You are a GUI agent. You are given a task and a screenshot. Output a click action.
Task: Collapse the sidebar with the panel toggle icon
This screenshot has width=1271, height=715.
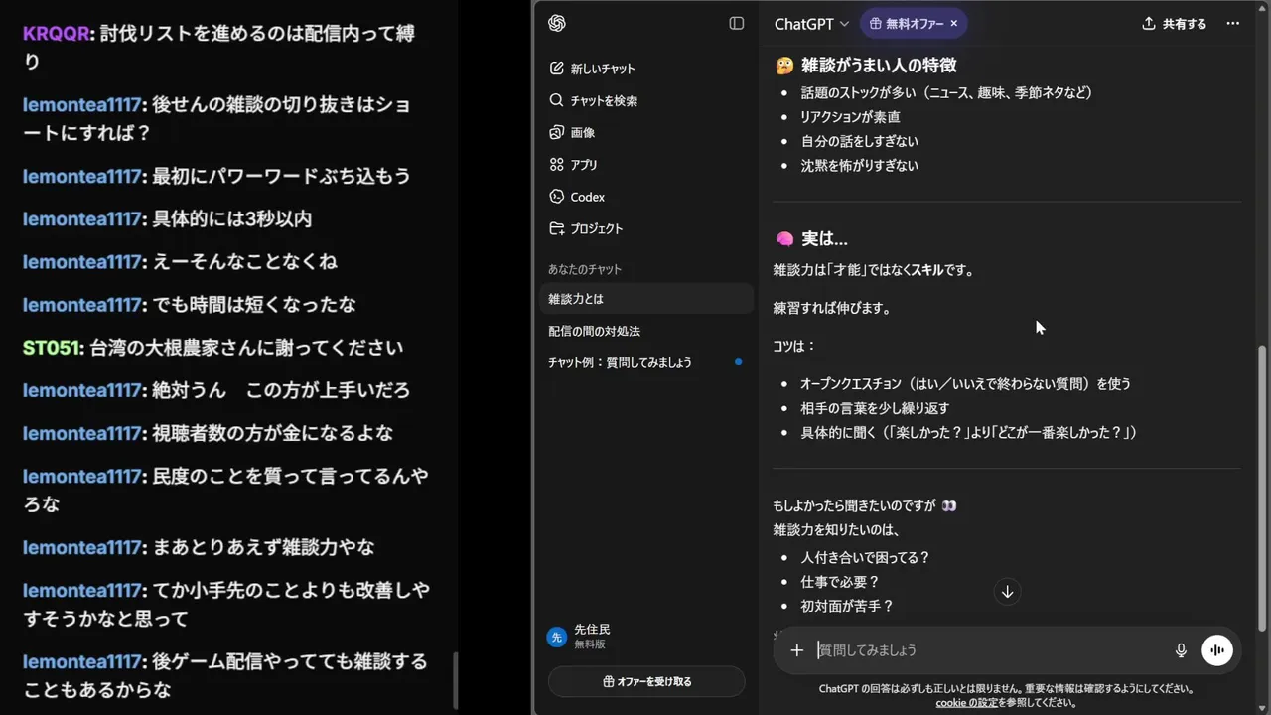tap(736, 23)
